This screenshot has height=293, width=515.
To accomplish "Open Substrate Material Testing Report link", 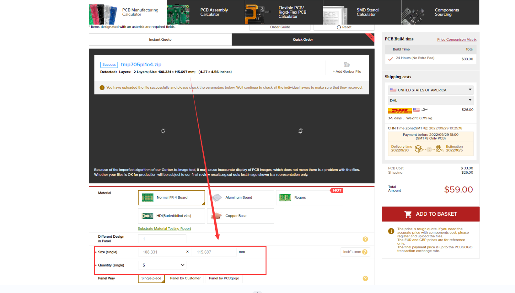I will click(x=164, y=229).
